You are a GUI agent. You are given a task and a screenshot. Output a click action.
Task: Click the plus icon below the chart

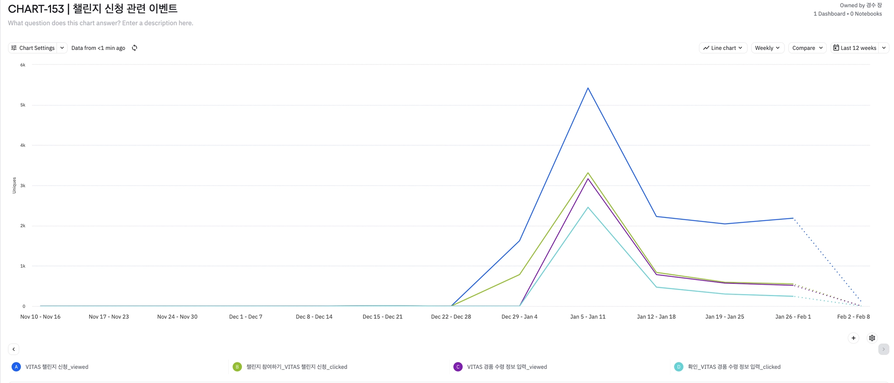click(853, 338)
